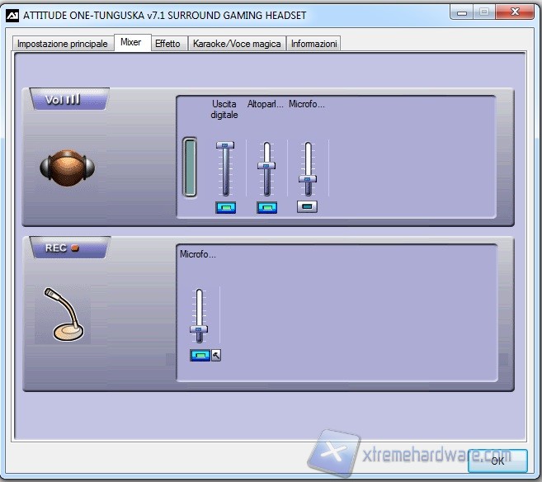Click the Uscita digitale volume slider handle

coord(225,145)
